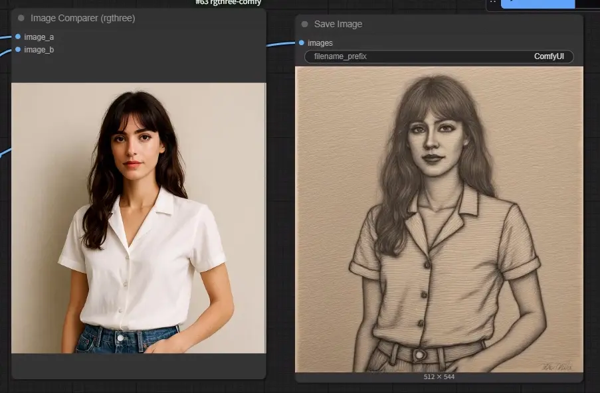Viewport: 600px width, 393px height.
Task: Click the blue Queue button at top right
Action: pyautogui.click(x=538, y=3)
